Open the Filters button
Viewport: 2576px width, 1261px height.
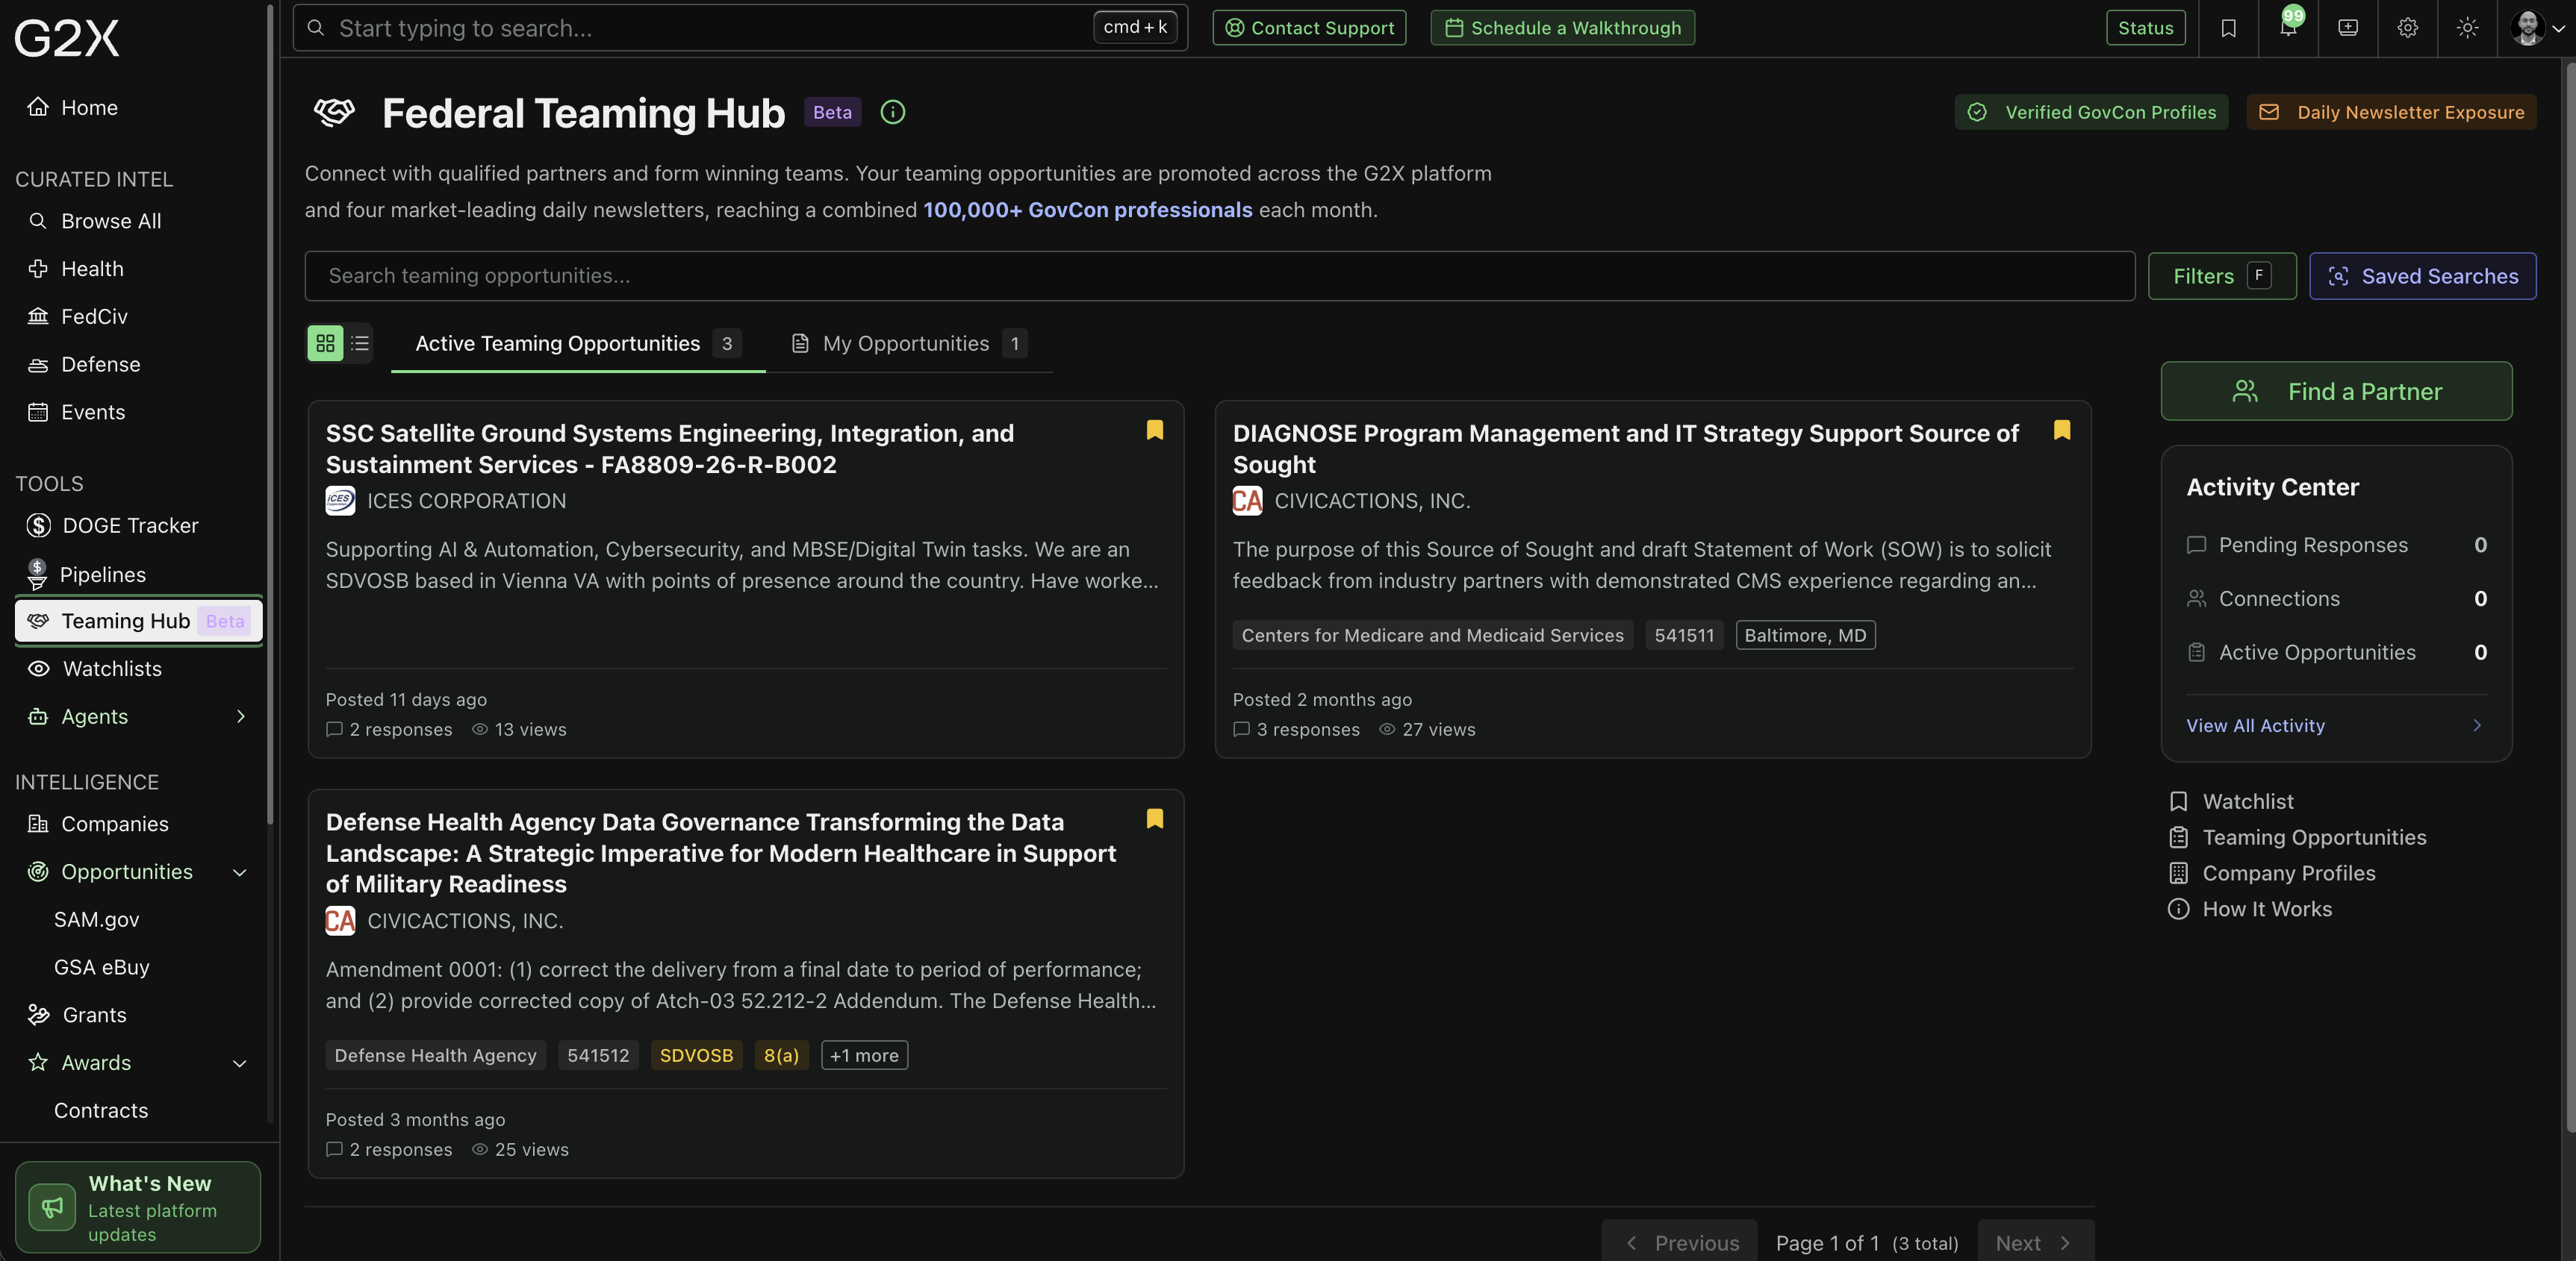2221,276
